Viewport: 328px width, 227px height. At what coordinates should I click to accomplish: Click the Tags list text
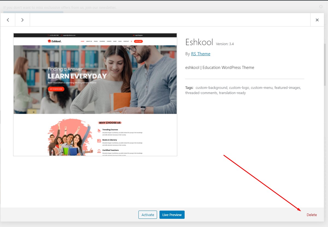[243, 90]
